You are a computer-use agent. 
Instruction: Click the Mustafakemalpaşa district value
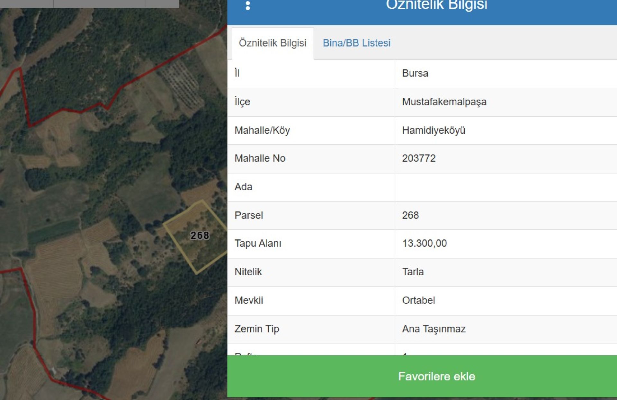coord(444,102)
